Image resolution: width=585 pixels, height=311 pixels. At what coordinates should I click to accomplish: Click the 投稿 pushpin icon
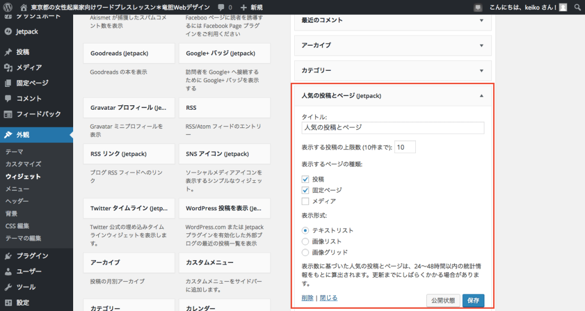tap(8, 52)
